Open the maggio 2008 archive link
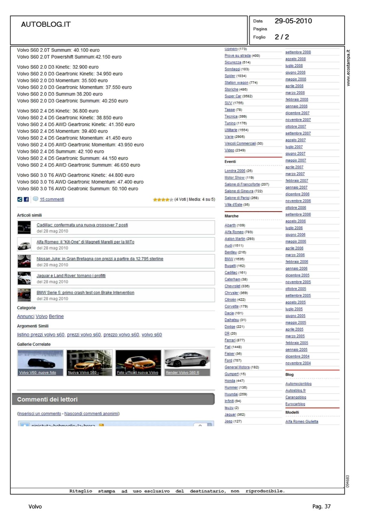371x521 pixels. point(295,79)
